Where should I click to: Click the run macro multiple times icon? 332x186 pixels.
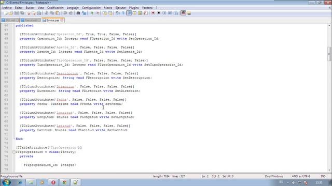coord(170,13)
